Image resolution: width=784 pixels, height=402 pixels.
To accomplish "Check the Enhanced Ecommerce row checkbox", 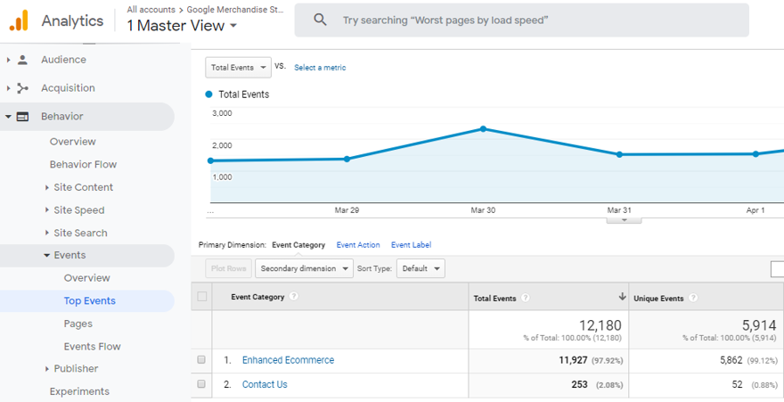I will (x=201, y=359).
